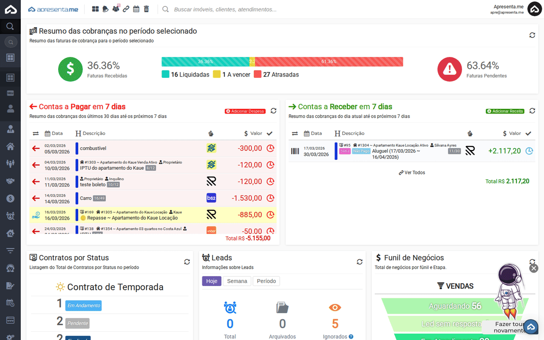This screenshot has height=340, width=544.
Task: Switch Leads view to Semana tab
Action: click(x=237, y=281)
